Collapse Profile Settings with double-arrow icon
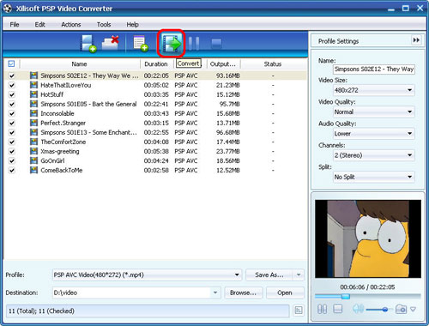The width and height of the screenshot is (429, 326). coord(416,40)
